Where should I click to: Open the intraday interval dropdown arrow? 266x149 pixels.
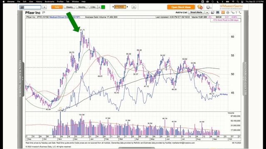99,7
